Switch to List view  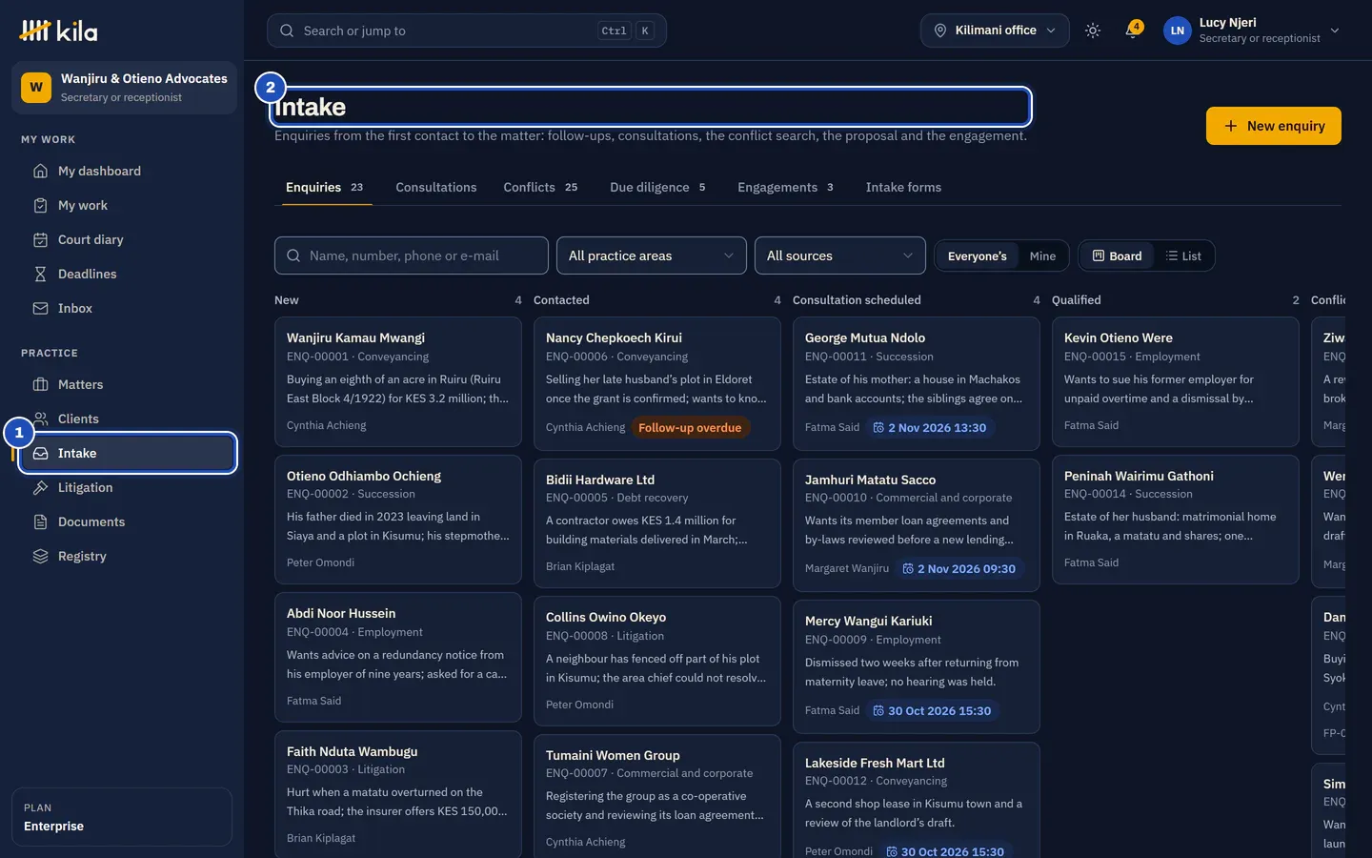1183,255
